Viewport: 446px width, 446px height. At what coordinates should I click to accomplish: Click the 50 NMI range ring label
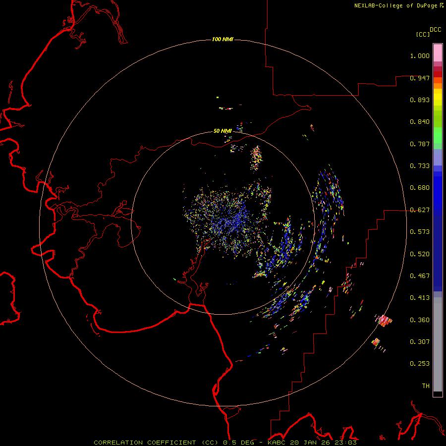coord(223,131)
